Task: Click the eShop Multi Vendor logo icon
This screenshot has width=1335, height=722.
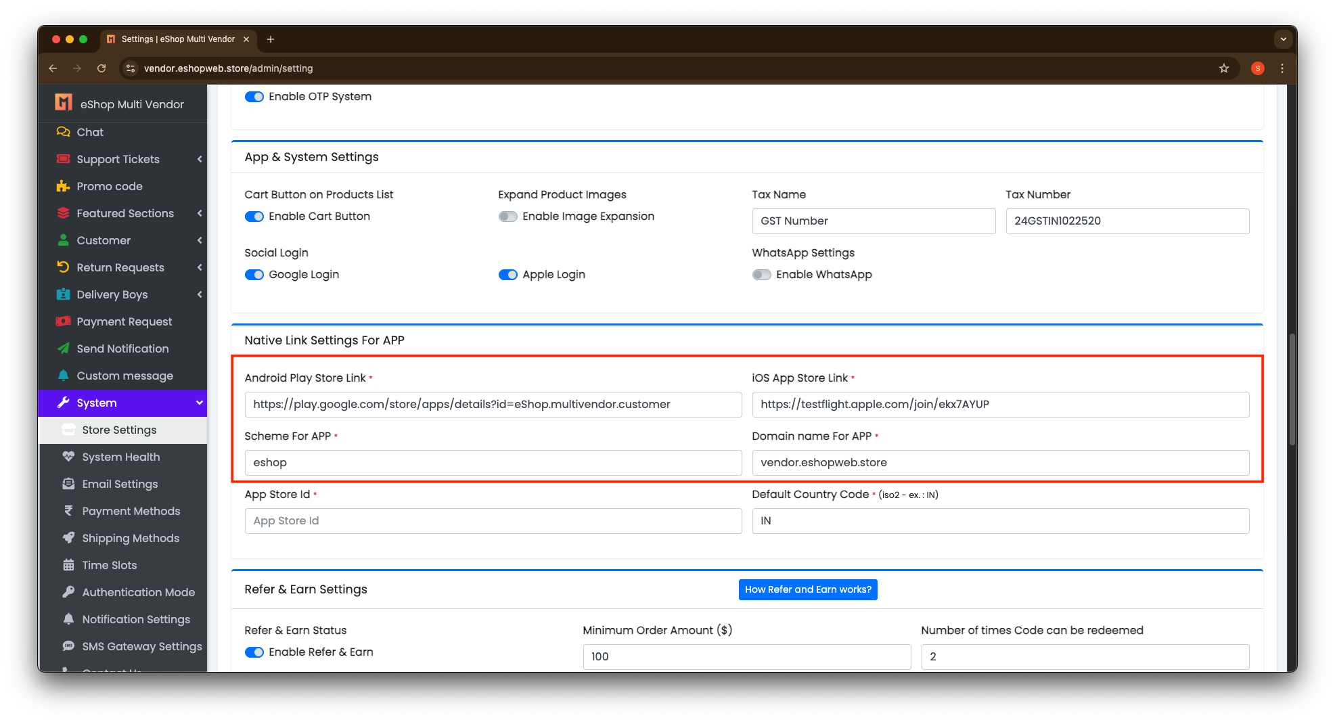Action: click(64, 103)
